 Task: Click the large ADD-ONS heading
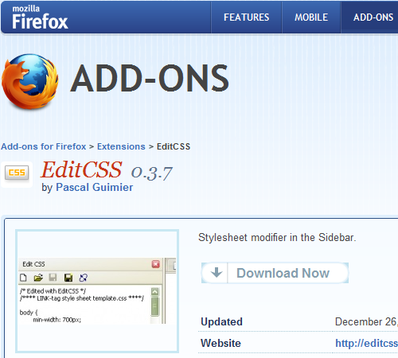click(150, 79)
